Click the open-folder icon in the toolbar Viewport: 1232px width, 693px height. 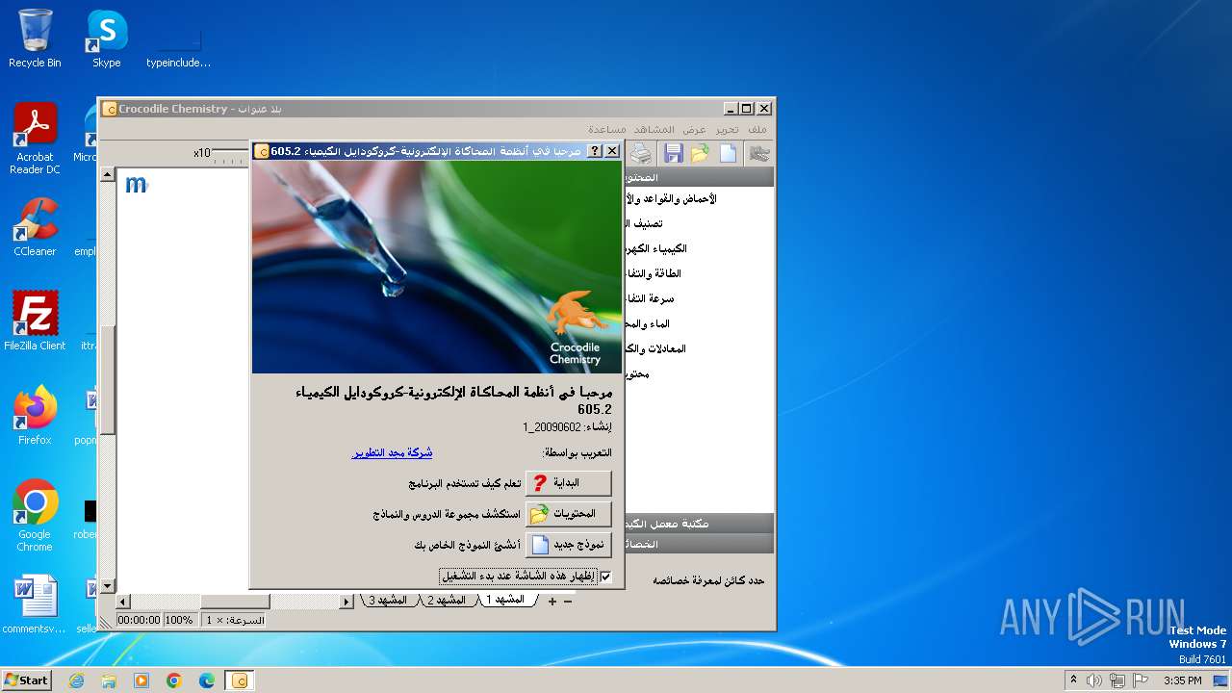pyautogui.click(x=700, y=153)
